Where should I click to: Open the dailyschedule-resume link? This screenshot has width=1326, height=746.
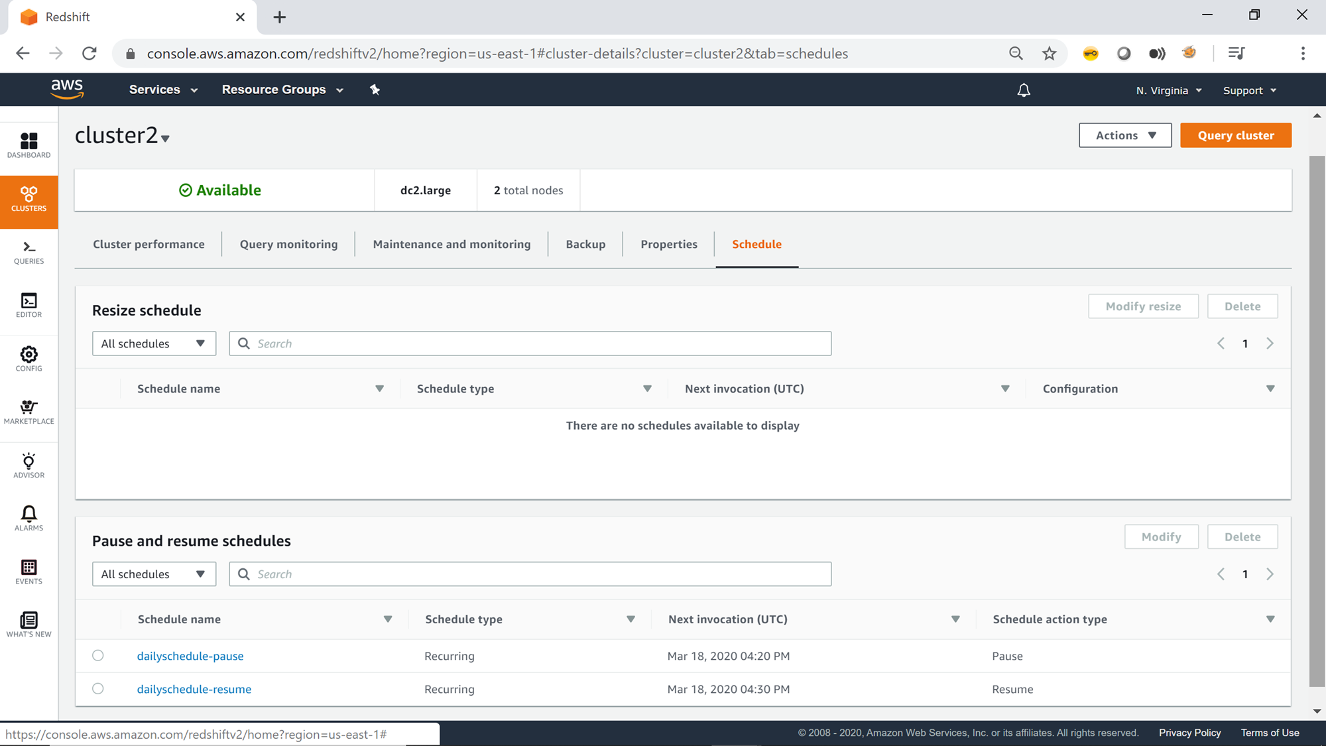tap(194, 689)
